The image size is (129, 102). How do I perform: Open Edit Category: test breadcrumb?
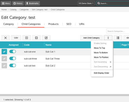point(40,10)
